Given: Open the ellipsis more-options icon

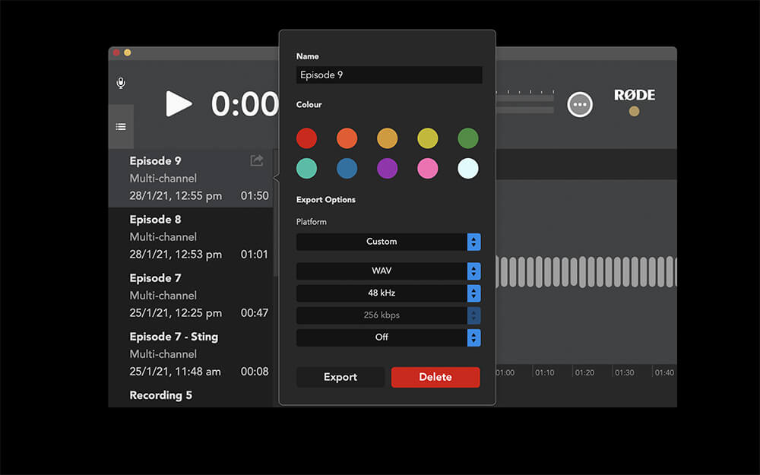Looking at the screenshot, I should 580,103.
